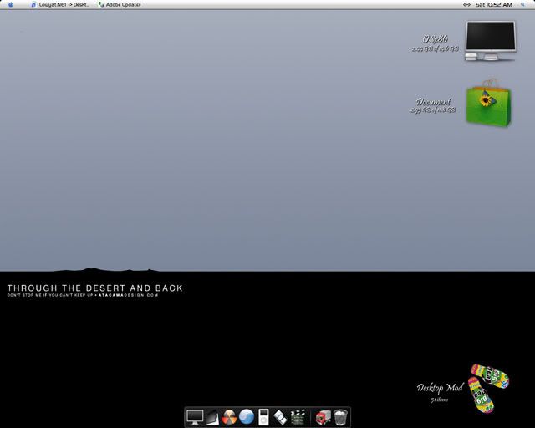Open the Trash in the dock
The width and height of the screenshot is (535, 428).
pos(340,416)
